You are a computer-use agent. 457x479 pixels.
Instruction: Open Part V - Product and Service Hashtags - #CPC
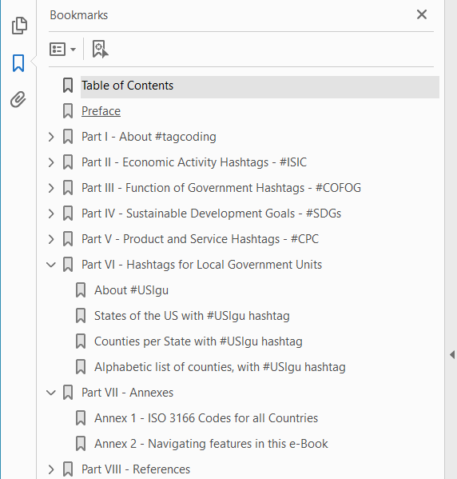point(200,239)
